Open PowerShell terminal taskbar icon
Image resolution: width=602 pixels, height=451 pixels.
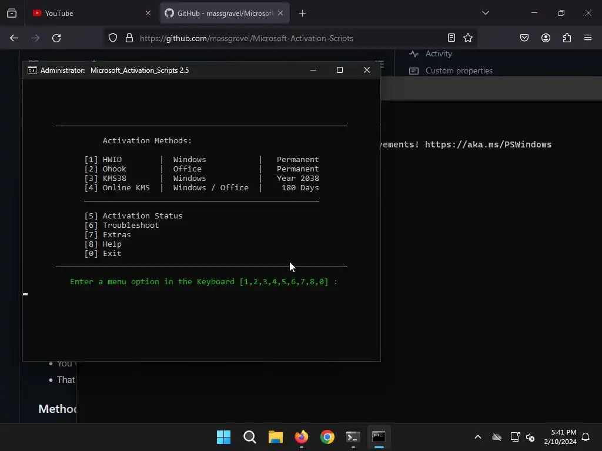(353, 437)
